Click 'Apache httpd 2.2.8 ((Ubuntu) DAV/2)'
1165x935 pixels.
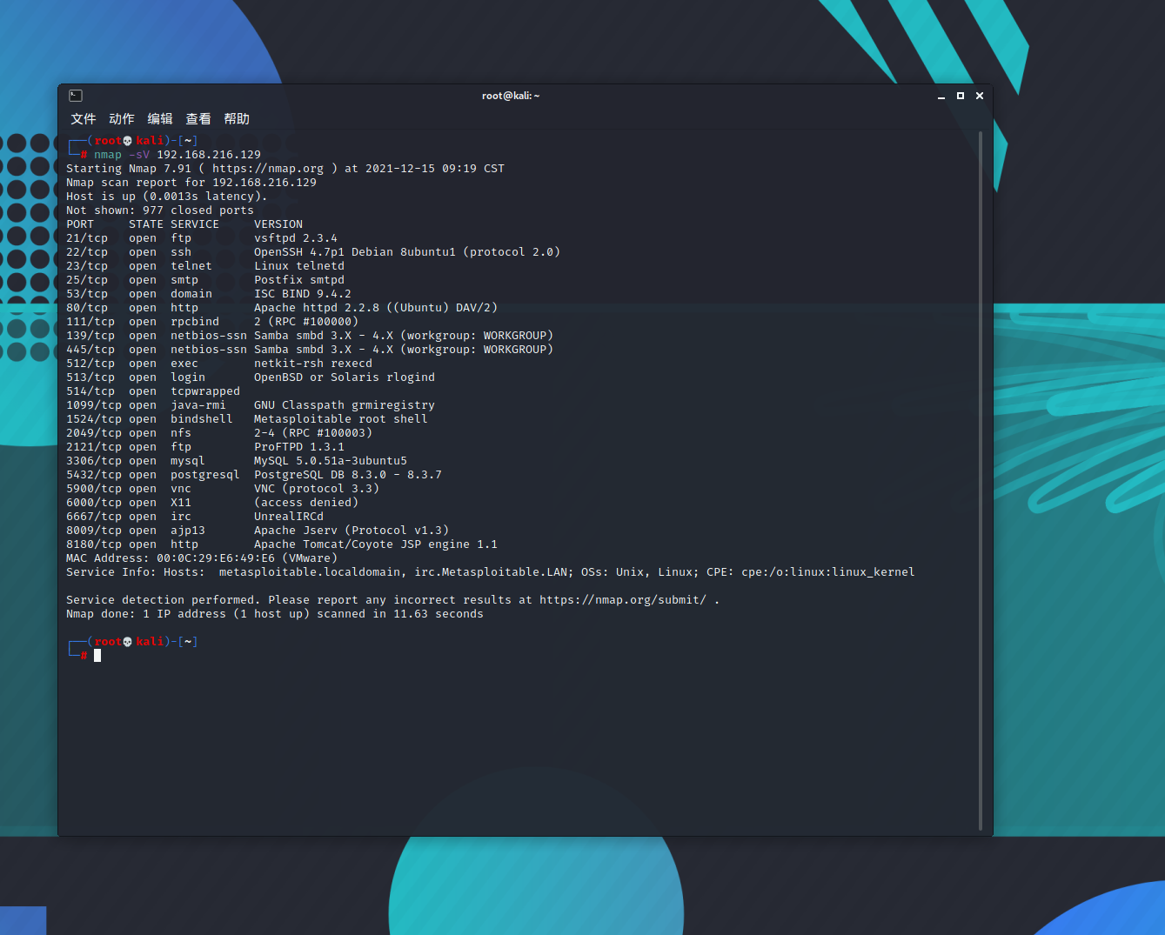376,308
